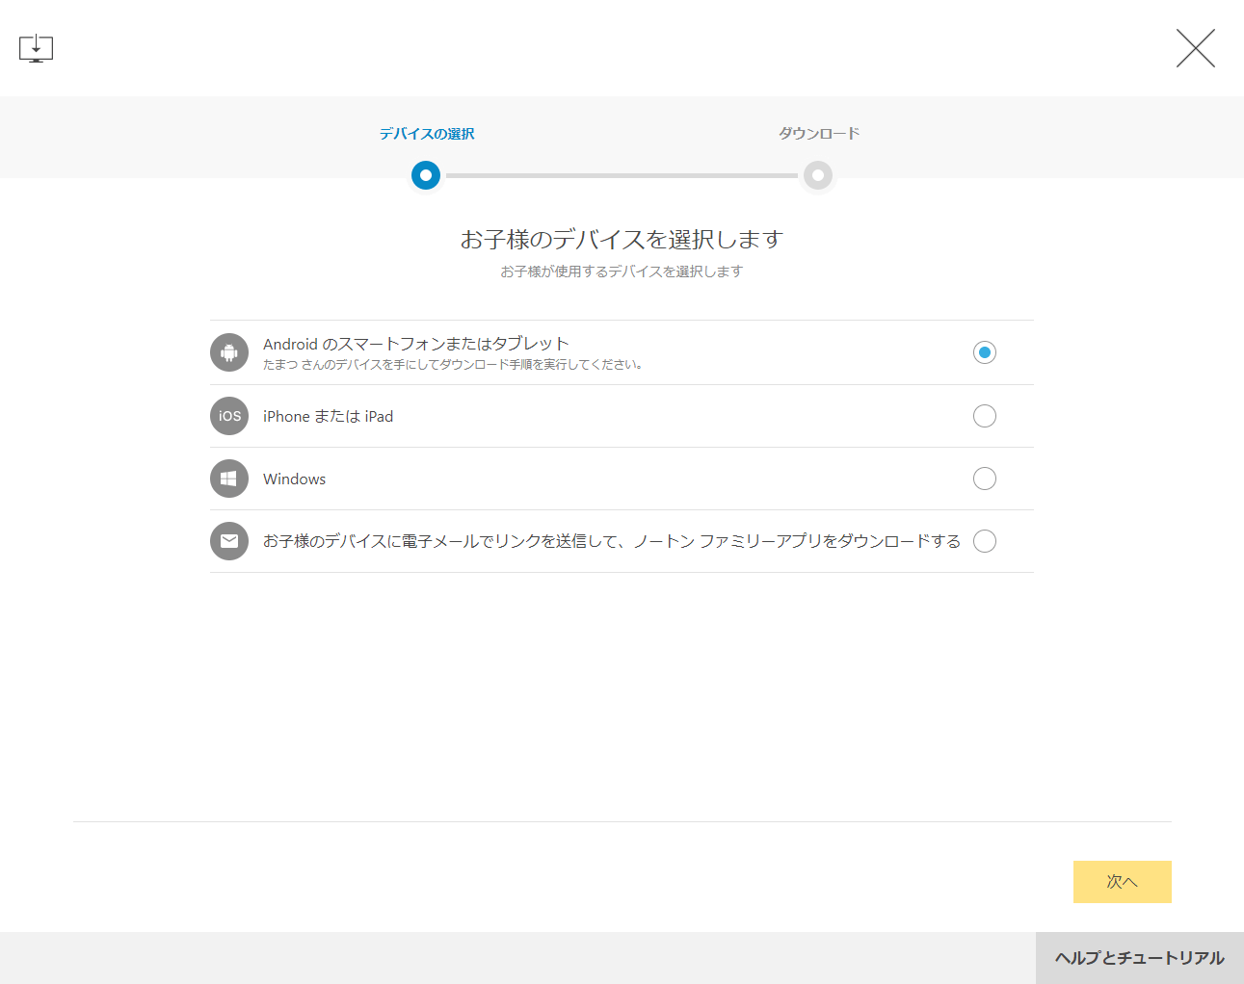Viewport: 1244px width, 984px height.
Task: Click the ダウンロード step label
Action: click(x=818, y=134)
